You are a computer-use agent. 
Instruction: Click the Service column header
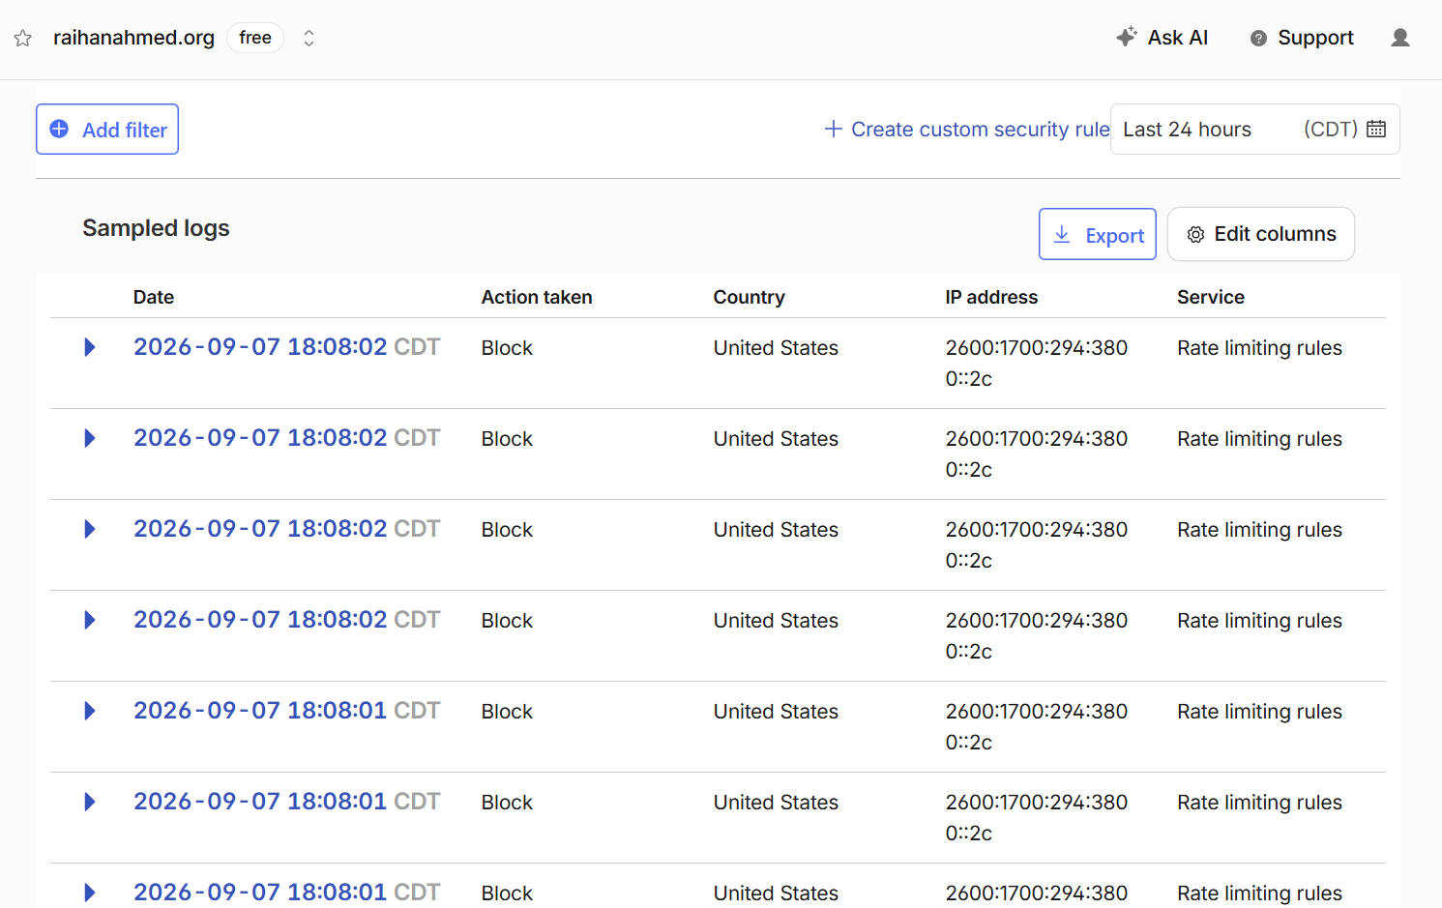pyautogui.click(x=1211, y=297)
